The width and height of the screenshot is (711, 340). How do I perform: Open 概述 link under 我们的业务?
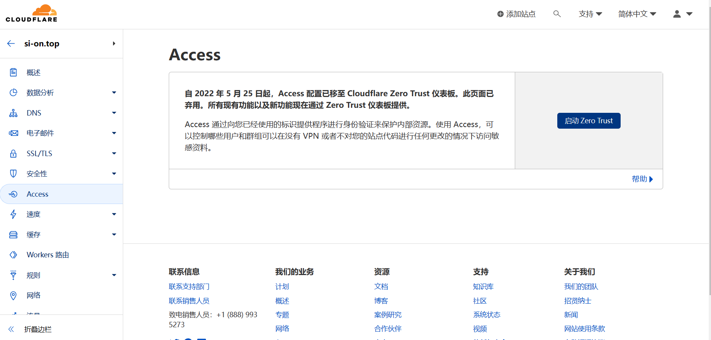(x=282, y=301)
